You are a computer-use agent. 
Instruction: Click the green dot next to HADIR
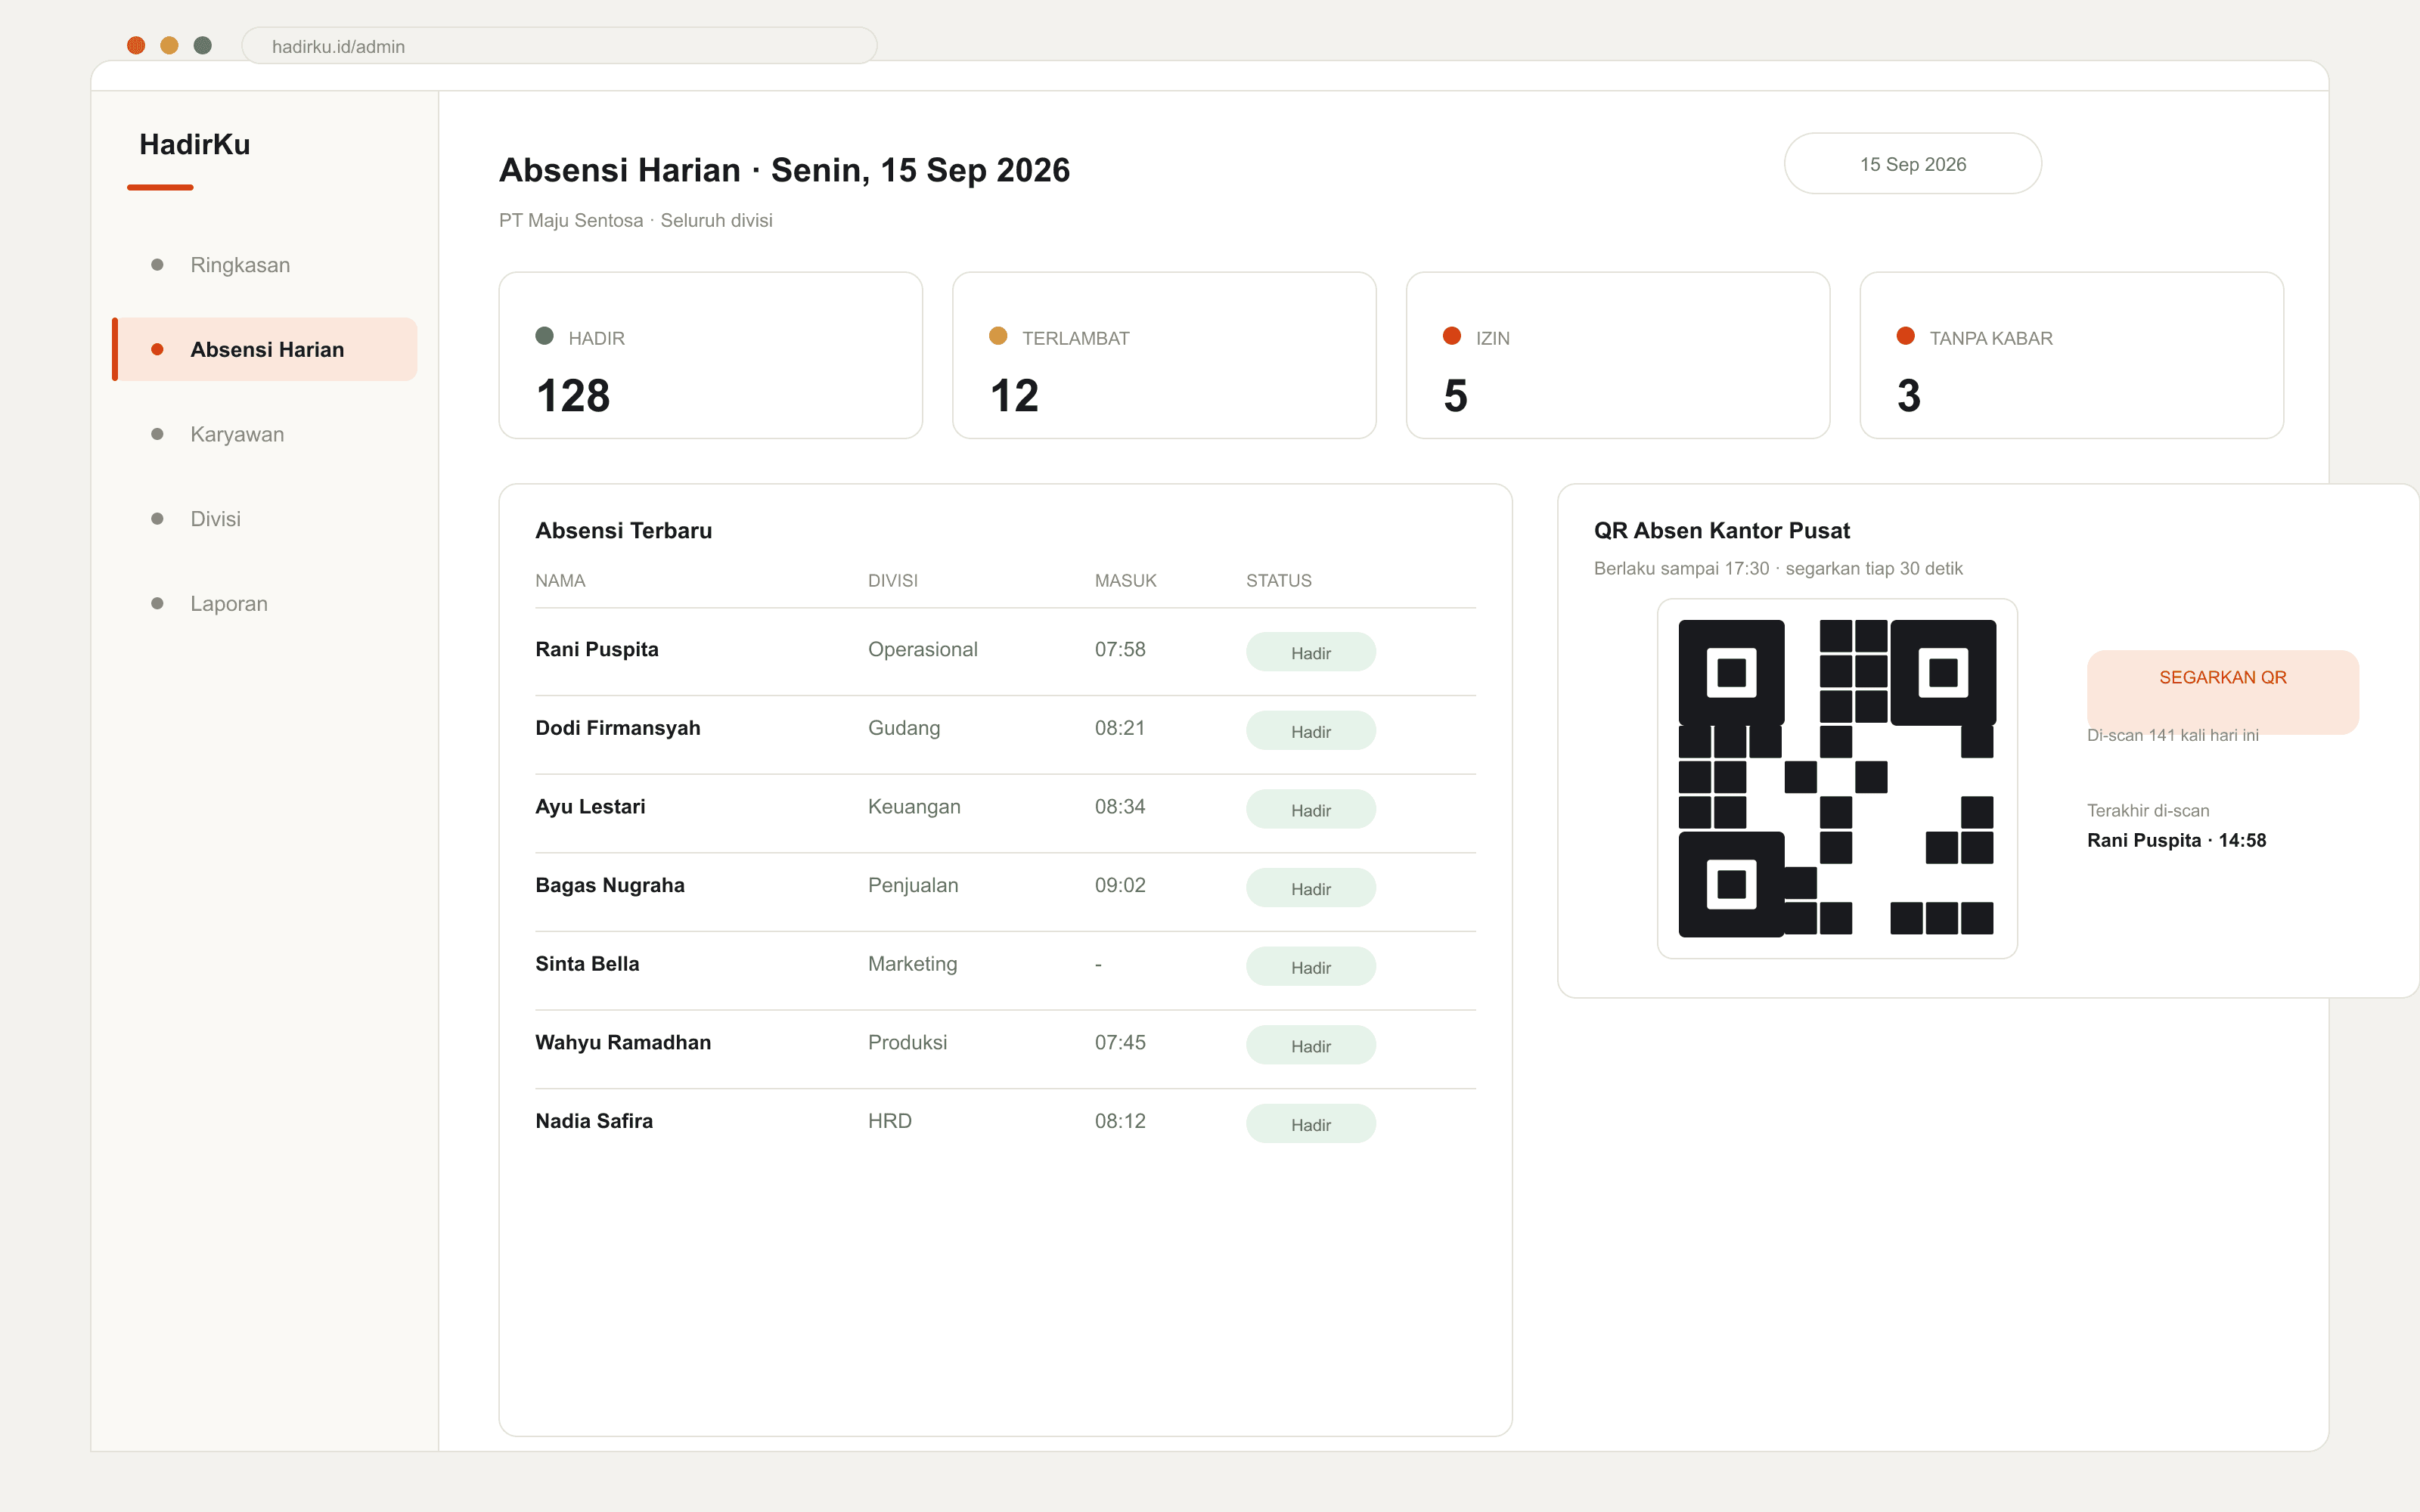(x=544, y=336)
